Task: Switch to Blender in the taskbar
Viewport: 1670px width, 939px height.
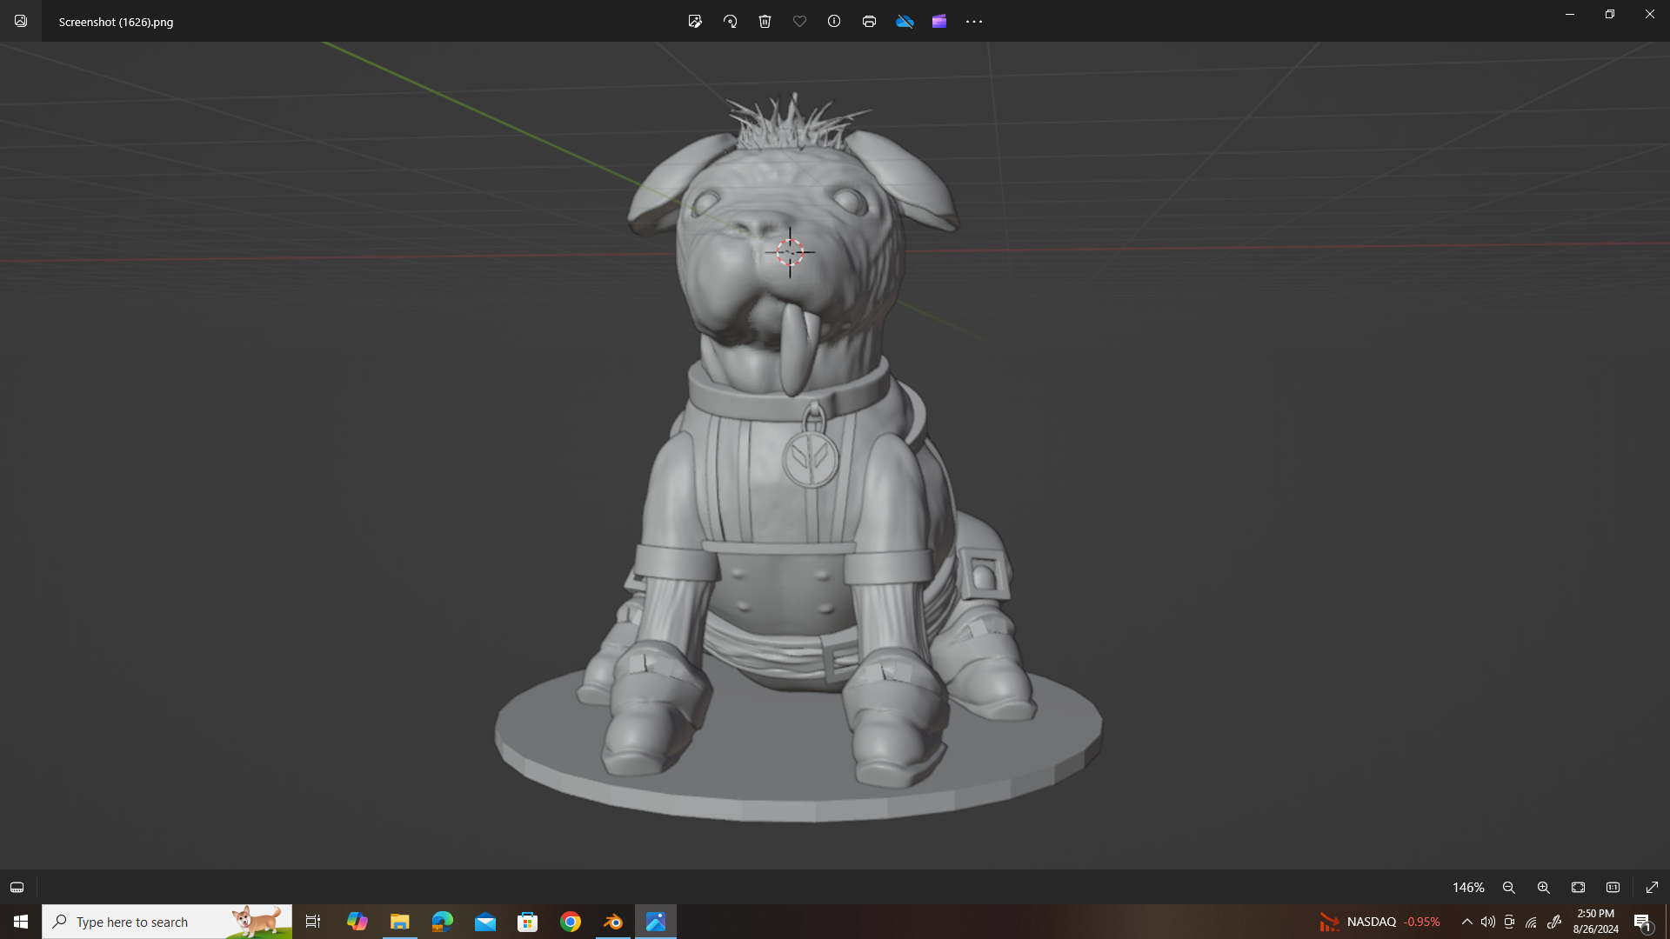Action: click(613, 922)
